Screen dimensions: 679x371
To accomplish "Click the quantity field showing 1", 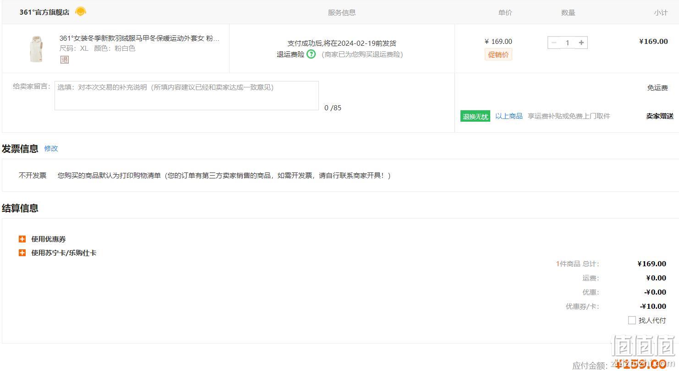I will [x=567, y=43].
